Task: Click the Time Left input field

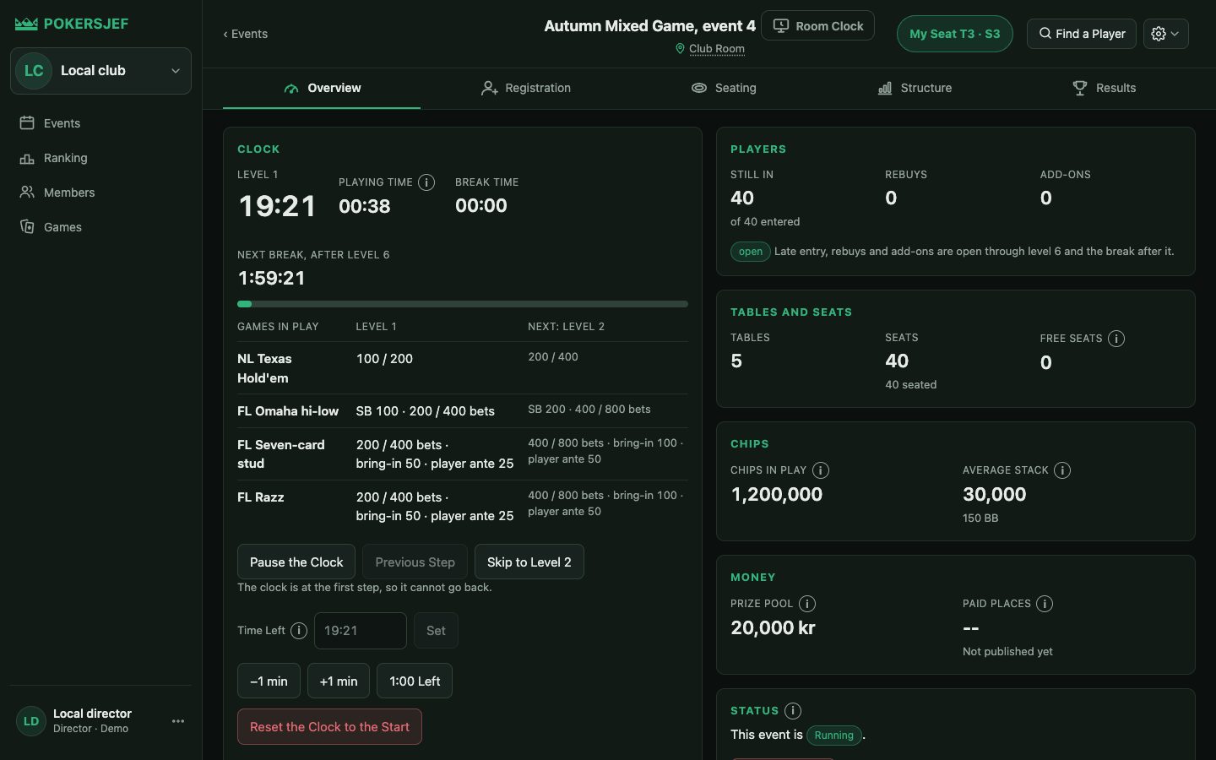Action: (x=361, y=631)
